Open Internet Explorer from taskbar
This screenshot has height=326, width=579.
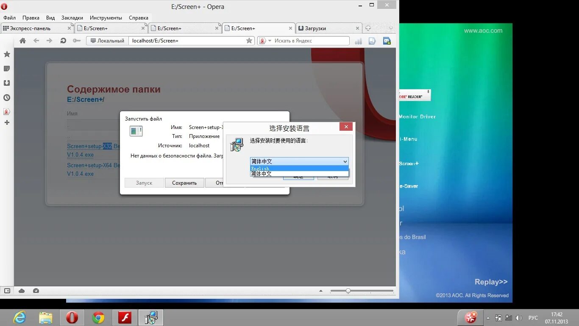19,318
